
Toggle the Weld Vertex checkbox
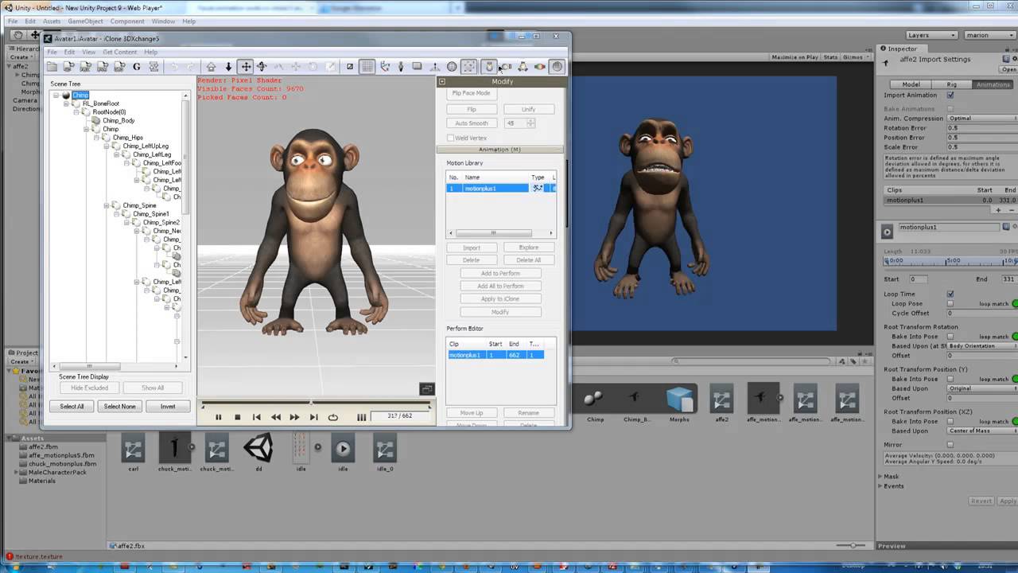click(x=450, y=138)
